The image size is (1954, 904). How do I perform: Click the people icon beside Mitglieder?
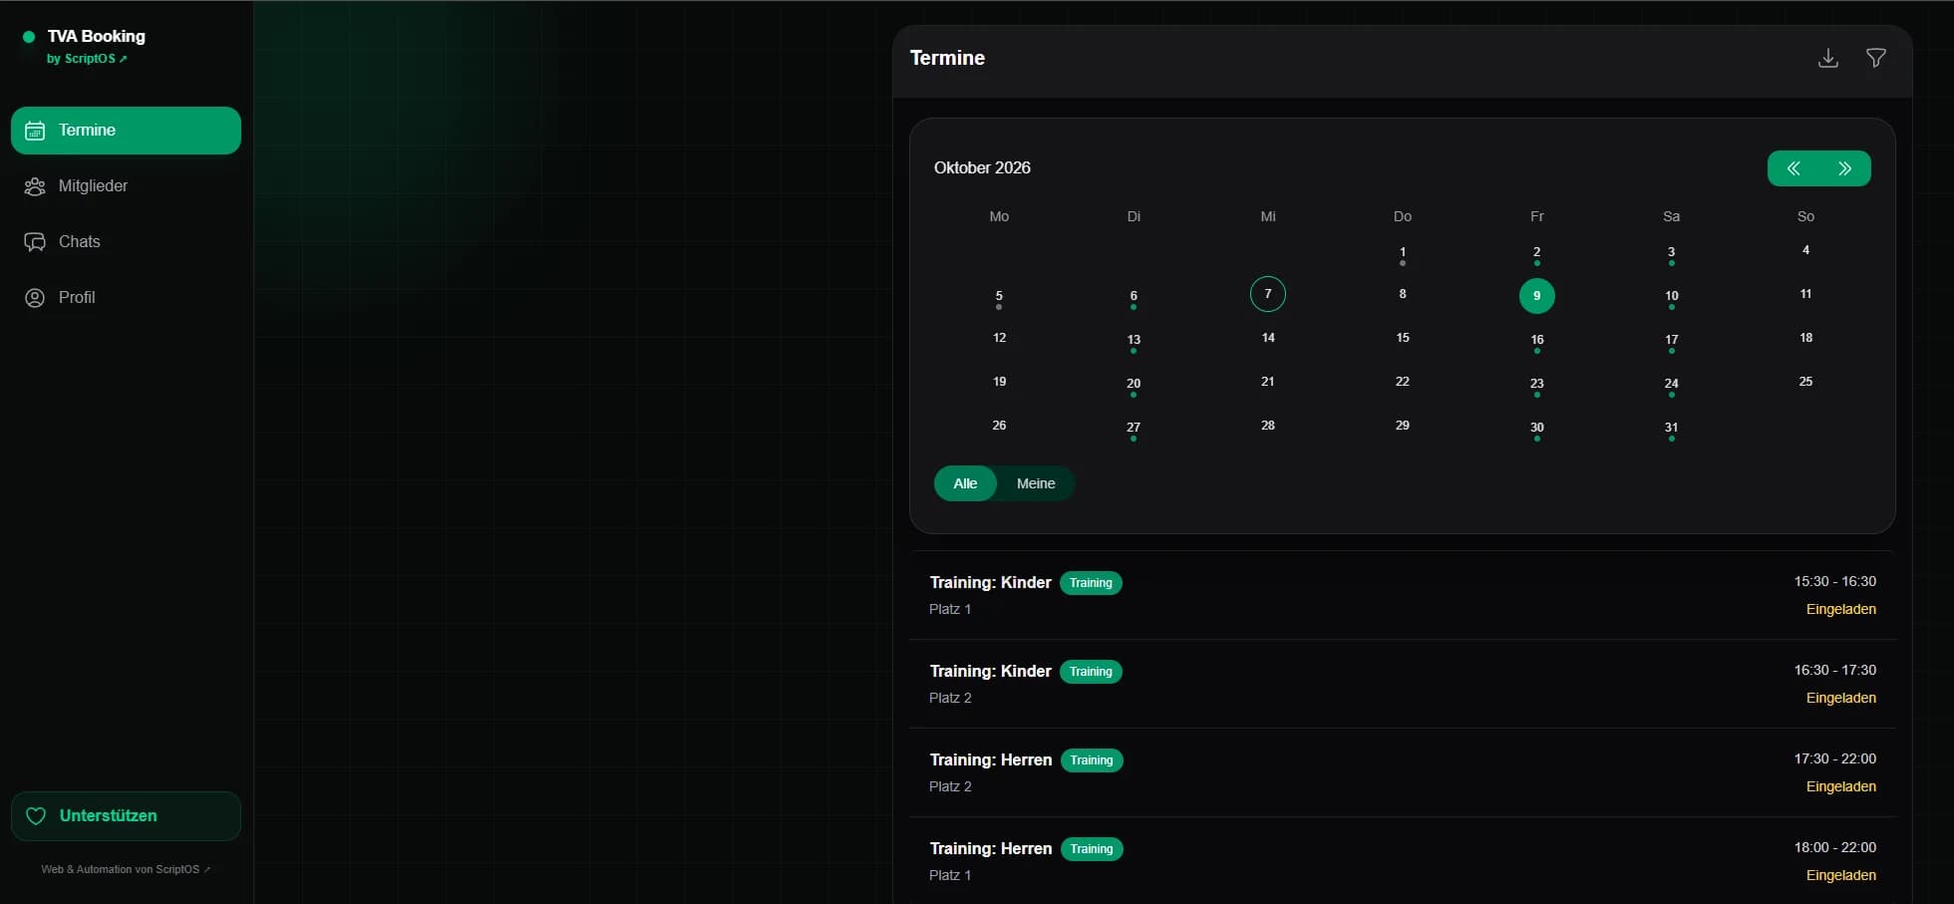pyautogui.click(x=35, y=186)
